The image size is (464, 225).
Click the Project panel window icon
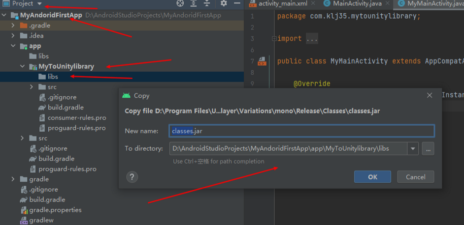[6, 3]
